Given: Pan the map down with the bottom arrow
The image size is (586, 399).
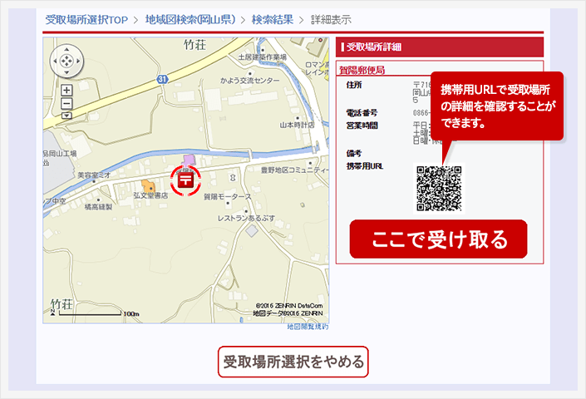Looking at the screenshot, I should (x=66, y=72).
